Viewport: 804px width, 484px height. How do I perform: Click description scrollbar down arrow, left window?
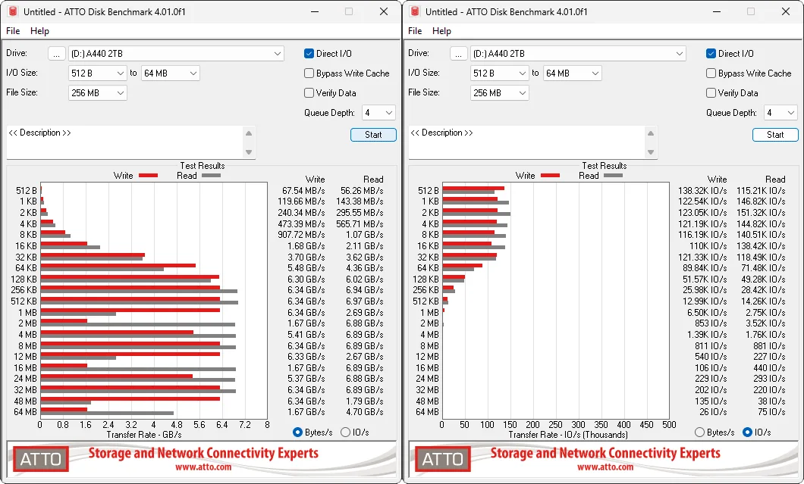tap(249, 152)
